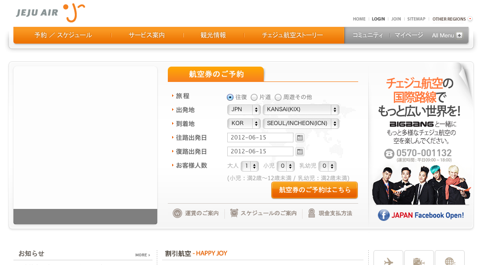This screenshot has width=479, height=265.
Task: Open the 大人 adult count dropdown
Action: point(250,166)
